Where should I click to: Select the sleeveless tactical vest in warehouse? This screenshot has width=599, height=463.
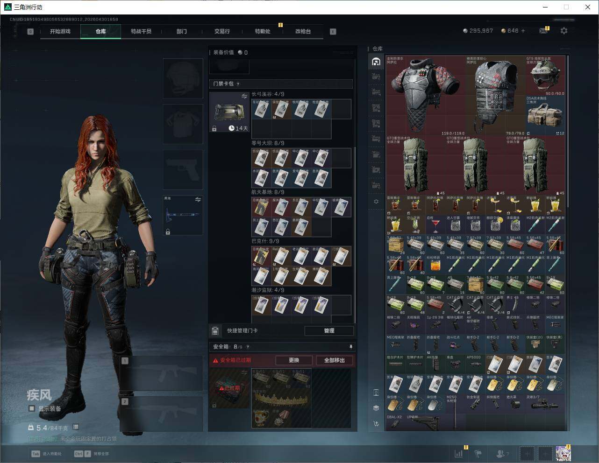[x=496, y=96]
